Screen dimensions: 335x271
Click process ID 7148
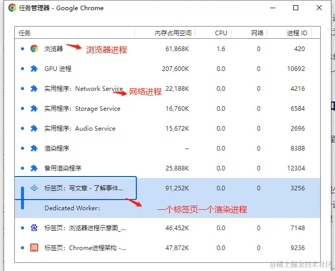click(298, 228)
